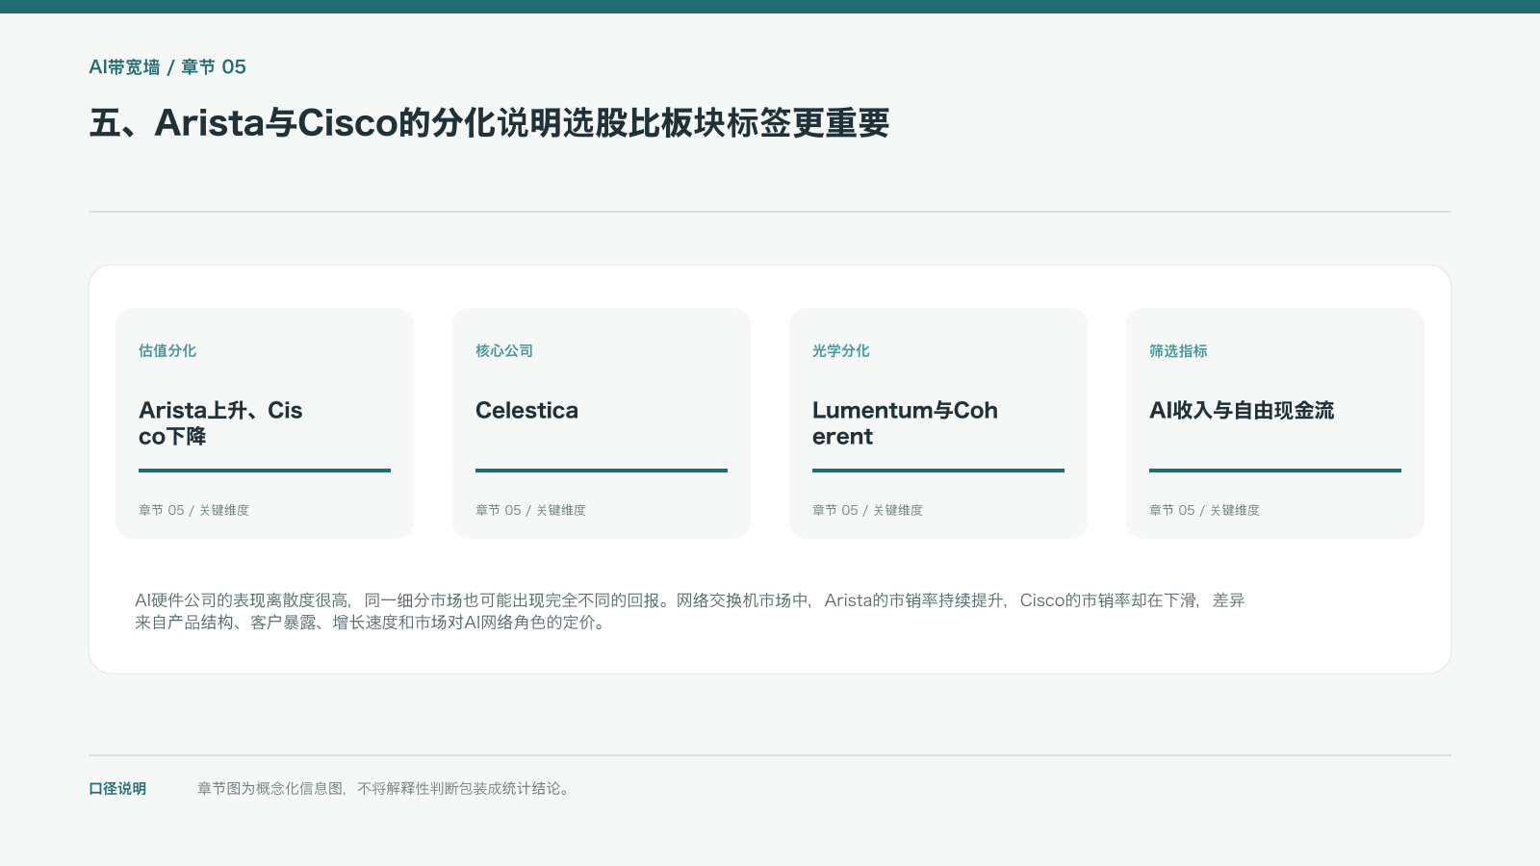Click the breadcrumb 'AI带宽墙 / 章节 05'
Viewport: 1540px width, 866px height.
click(167, 67)
